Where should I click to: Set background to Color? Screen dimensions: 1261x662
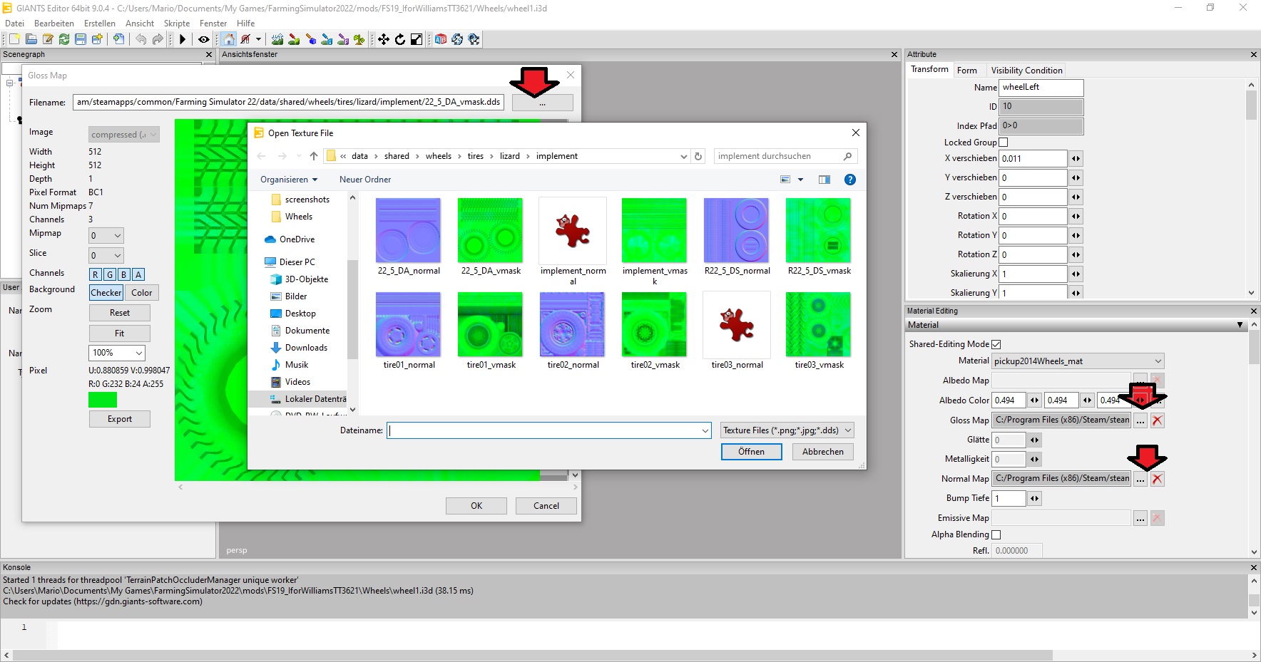(142, 293)
